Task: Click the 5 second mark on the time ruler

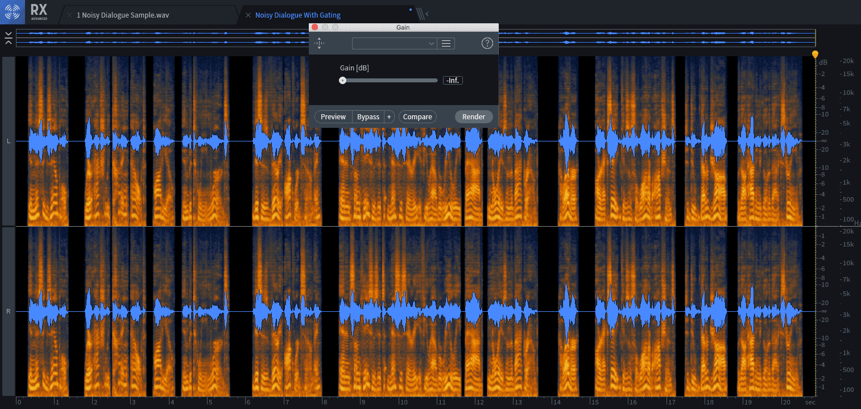Action: tap(210, 402)
